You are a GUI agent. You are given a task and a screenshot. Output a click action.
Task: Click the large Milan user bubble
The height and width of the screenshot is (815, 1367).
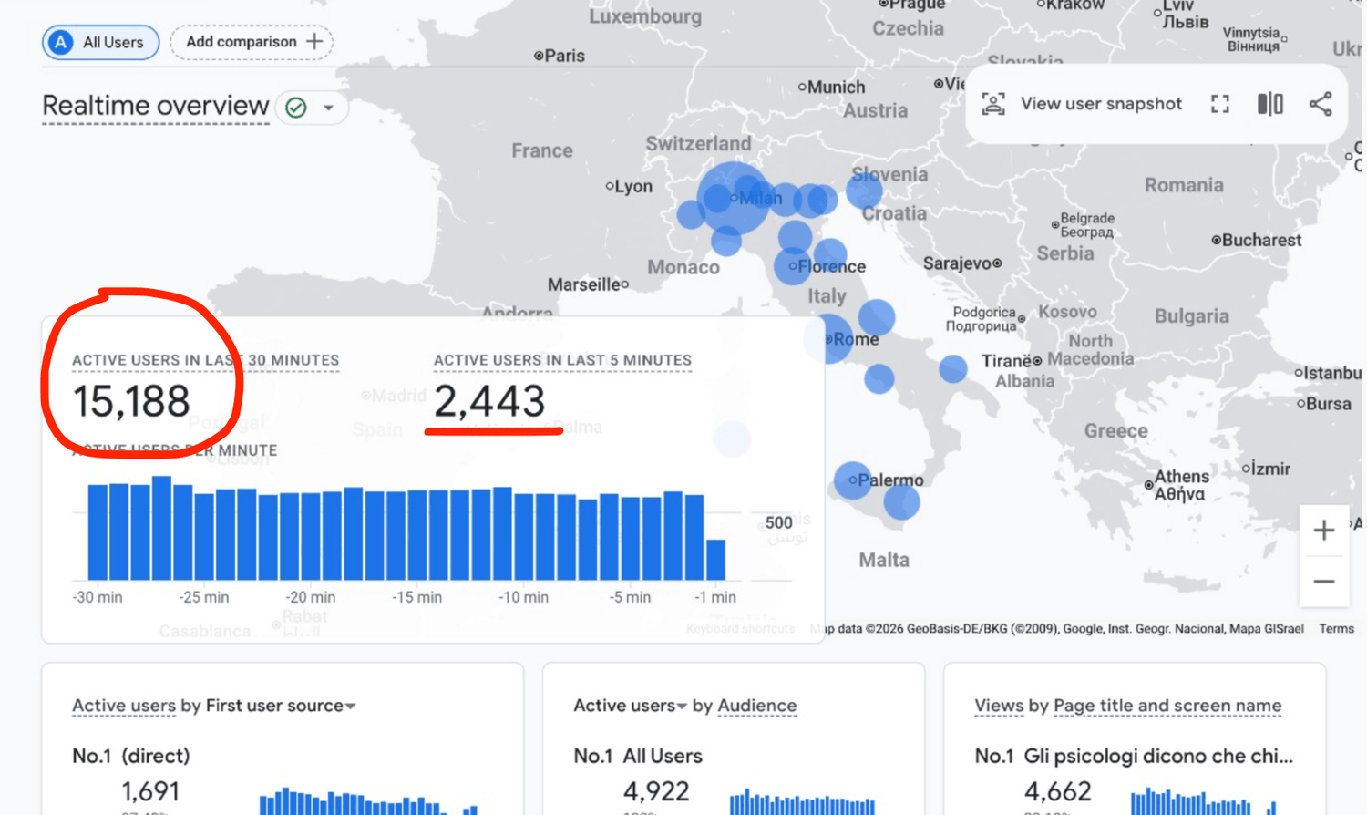coord(732,198)
